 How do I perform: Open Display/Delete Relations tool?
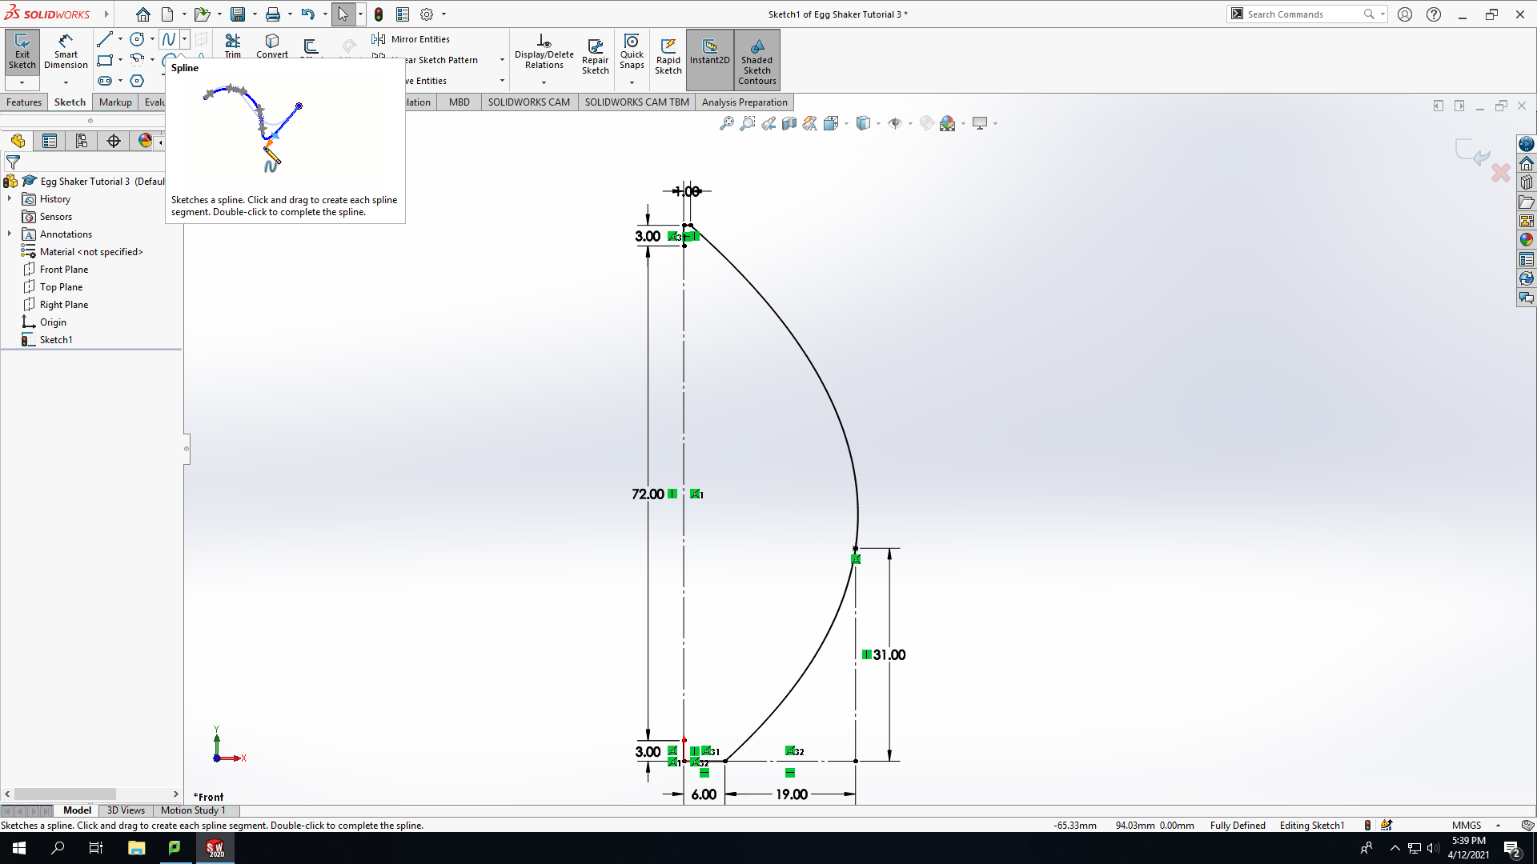[x=544, y=53]
